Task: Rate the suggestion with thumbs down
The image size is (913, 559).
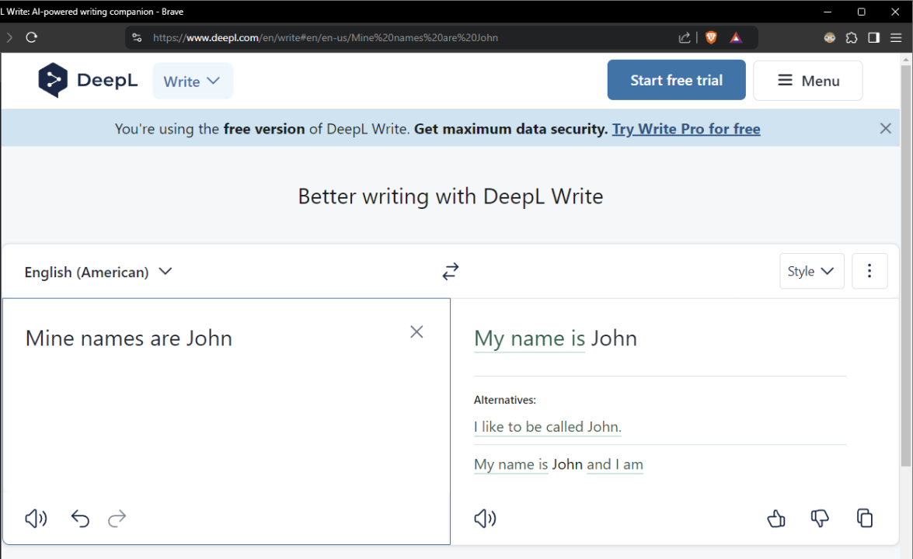Action: click(x=820, y=519)
